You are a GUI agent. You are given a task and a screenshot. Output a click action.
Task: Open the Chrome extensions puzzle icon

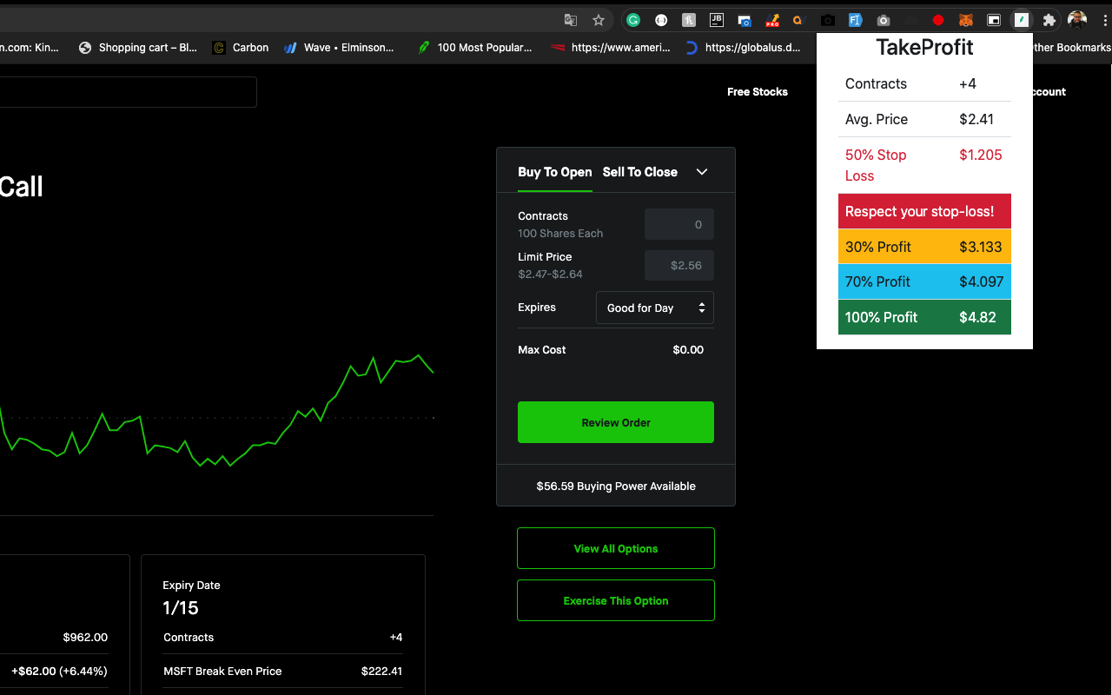pyautogui.click(x=1049, y=19)
